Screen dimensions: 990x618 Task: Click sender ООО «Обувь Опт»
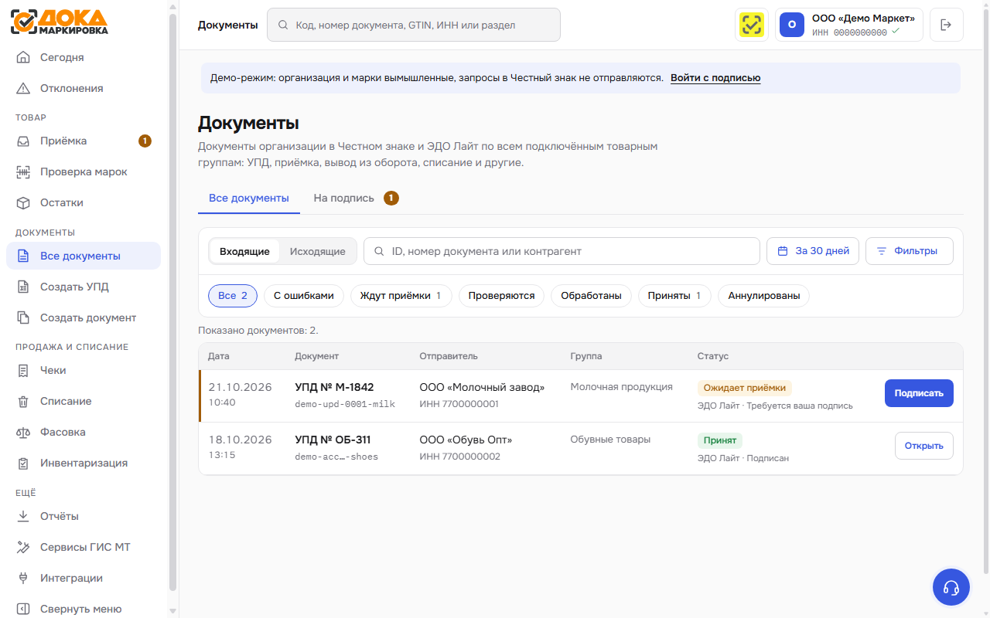pyautogui.click(x=466, y=440)
